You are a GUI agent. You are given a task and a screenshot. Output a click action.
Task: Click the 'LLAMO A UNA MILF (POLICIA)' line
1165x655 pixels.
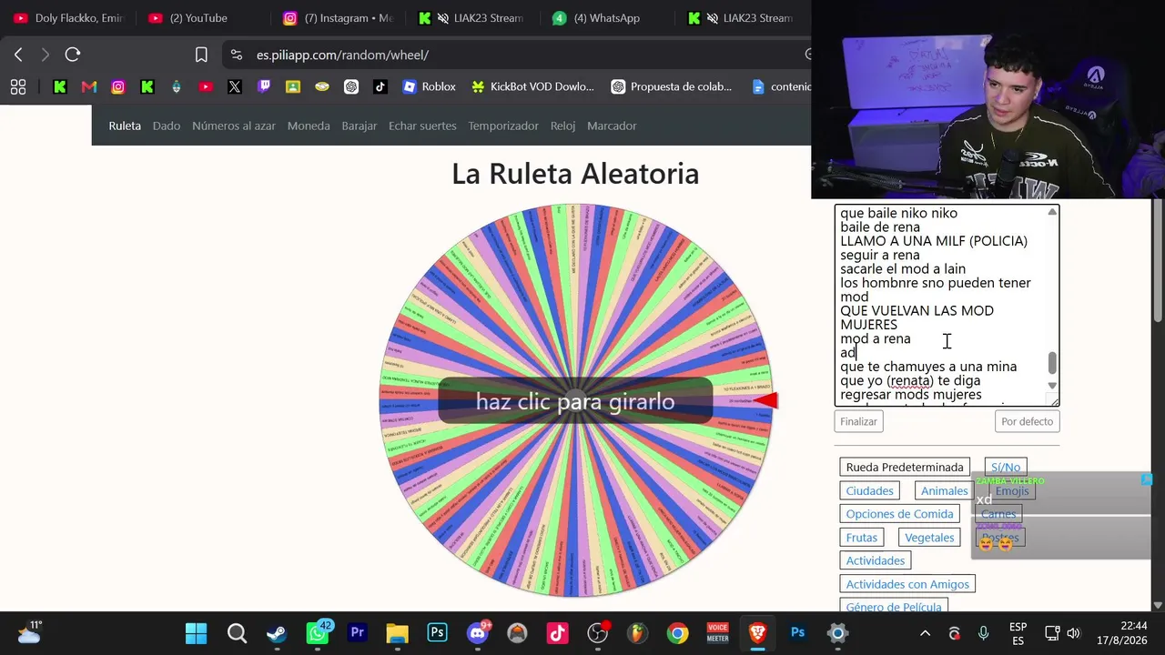click(934, 241)
